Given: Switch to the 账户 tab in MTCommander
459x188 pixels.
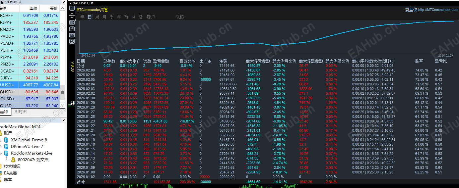Looking at the screenshot, I should (151, 17).
